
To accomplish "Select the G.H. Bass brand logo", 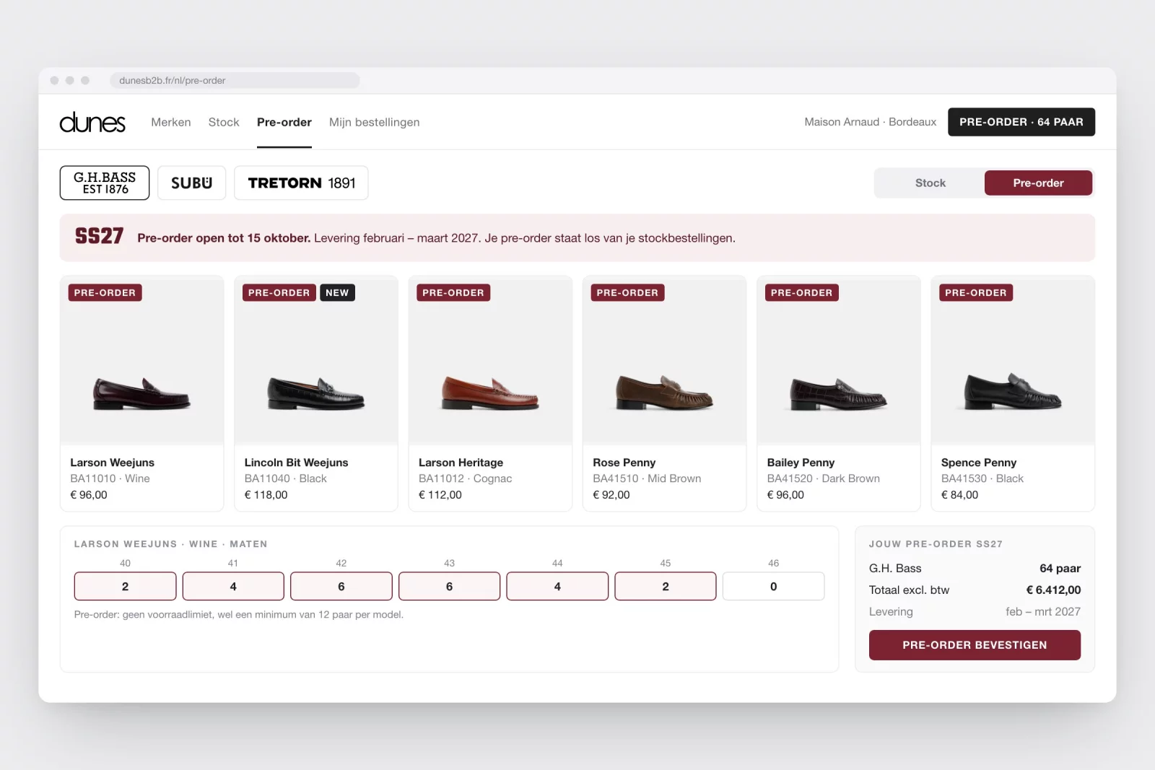I will [105, 183].
